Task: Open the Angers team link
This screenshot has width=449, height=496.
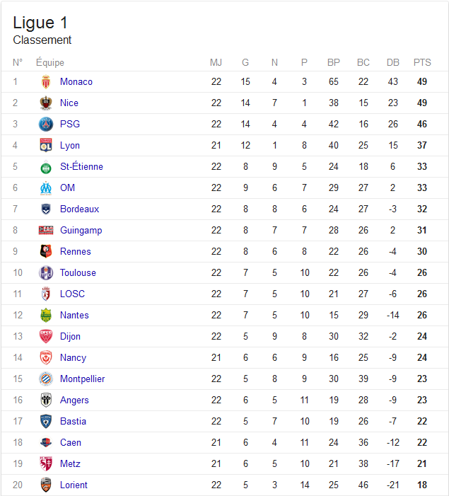Action: [x=74, y=400]
